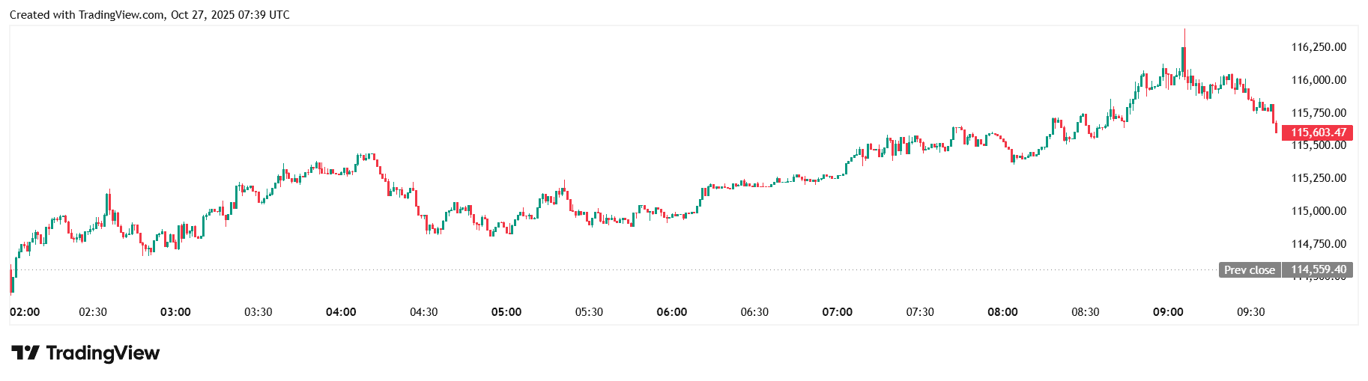Screen dimensions: 1368x381
Task: Click the 116,000.00 price axis label
Action: (x=1318, y=80)
